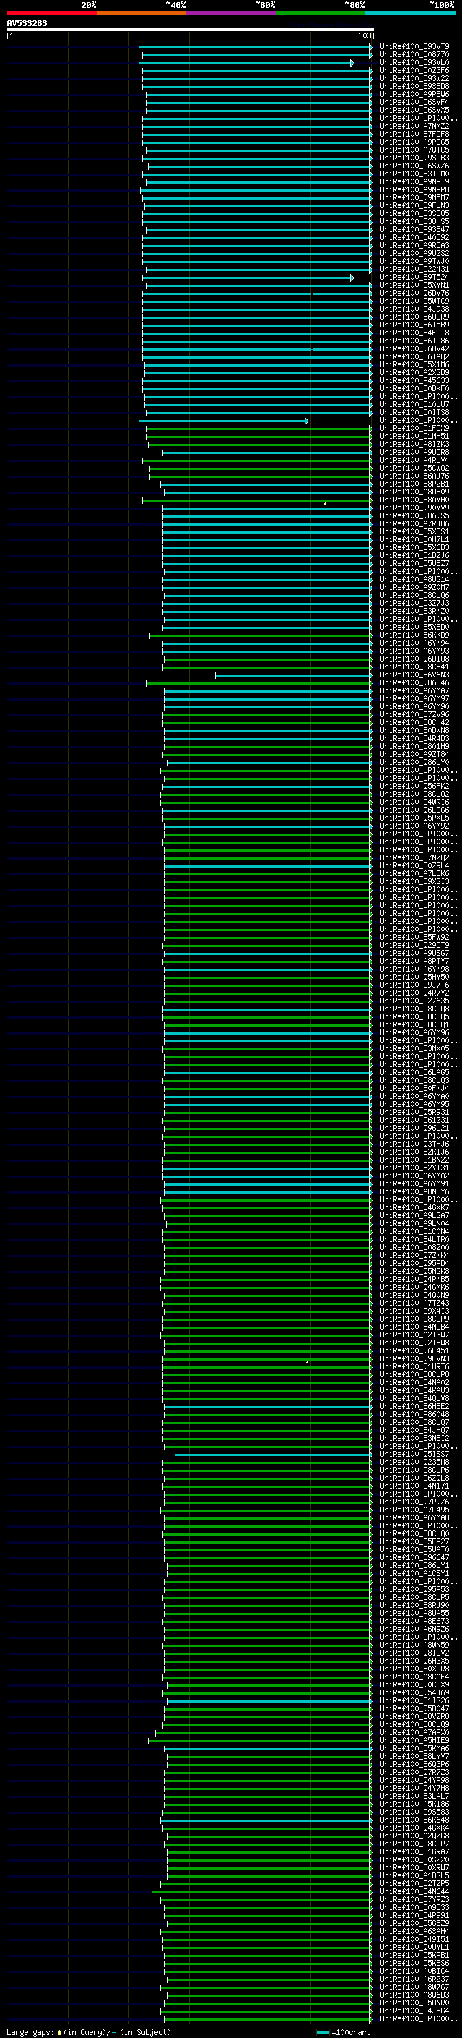The width and height of the screenshot is (462, 2038).
Task: Click the orange ~40% identity legend swatch
Action: point(141,13)
